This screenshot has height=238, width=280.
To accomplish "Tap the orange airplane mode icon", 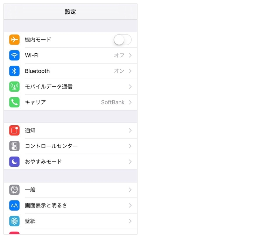I will [14, 40].
